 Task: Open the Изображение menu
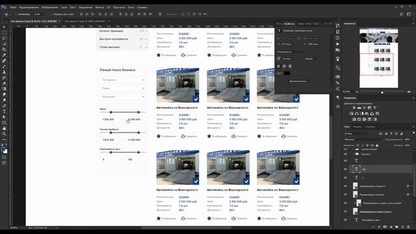point(49,7)
